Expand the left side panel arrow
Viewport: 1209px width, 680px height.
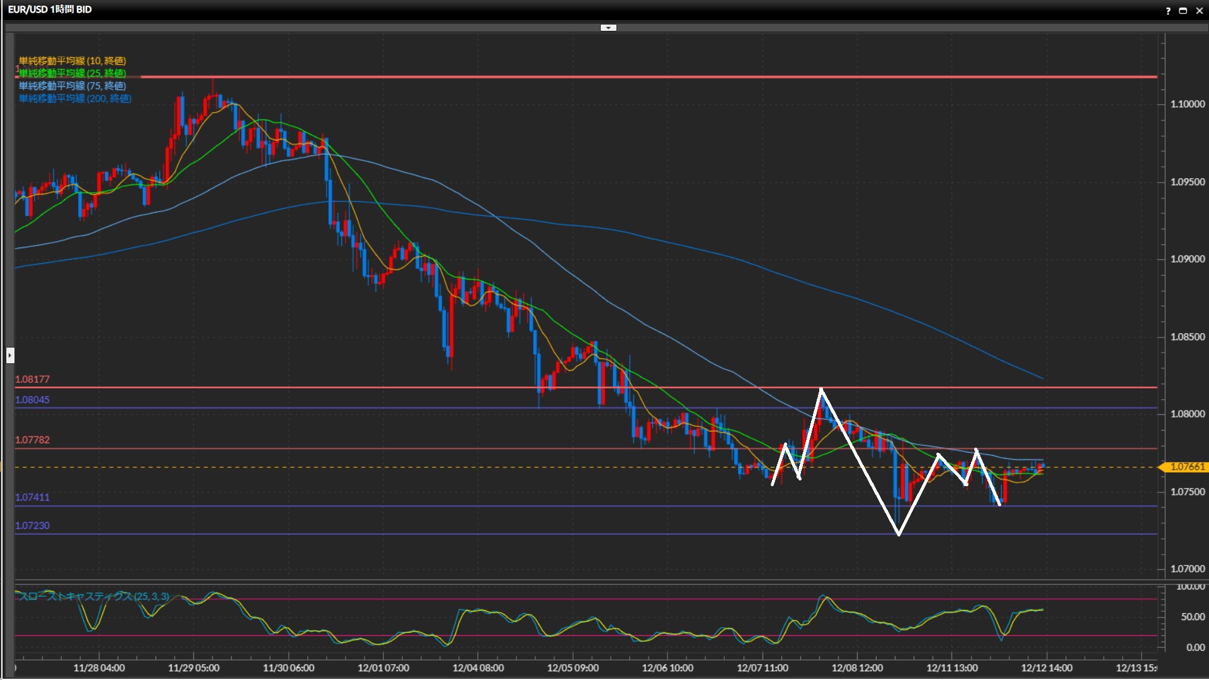pyautogui.click(x=10, y=356)
